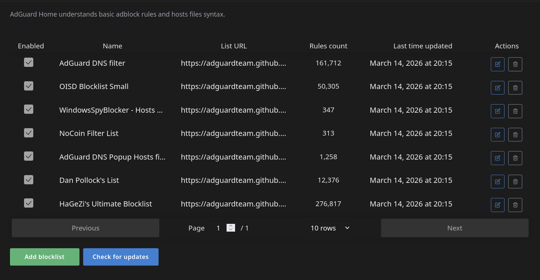Viewport: 540px width, 280px height.
Task: Delete the AdGuard DNS Popup Hosts entry
Action: [x=515, y=158]
